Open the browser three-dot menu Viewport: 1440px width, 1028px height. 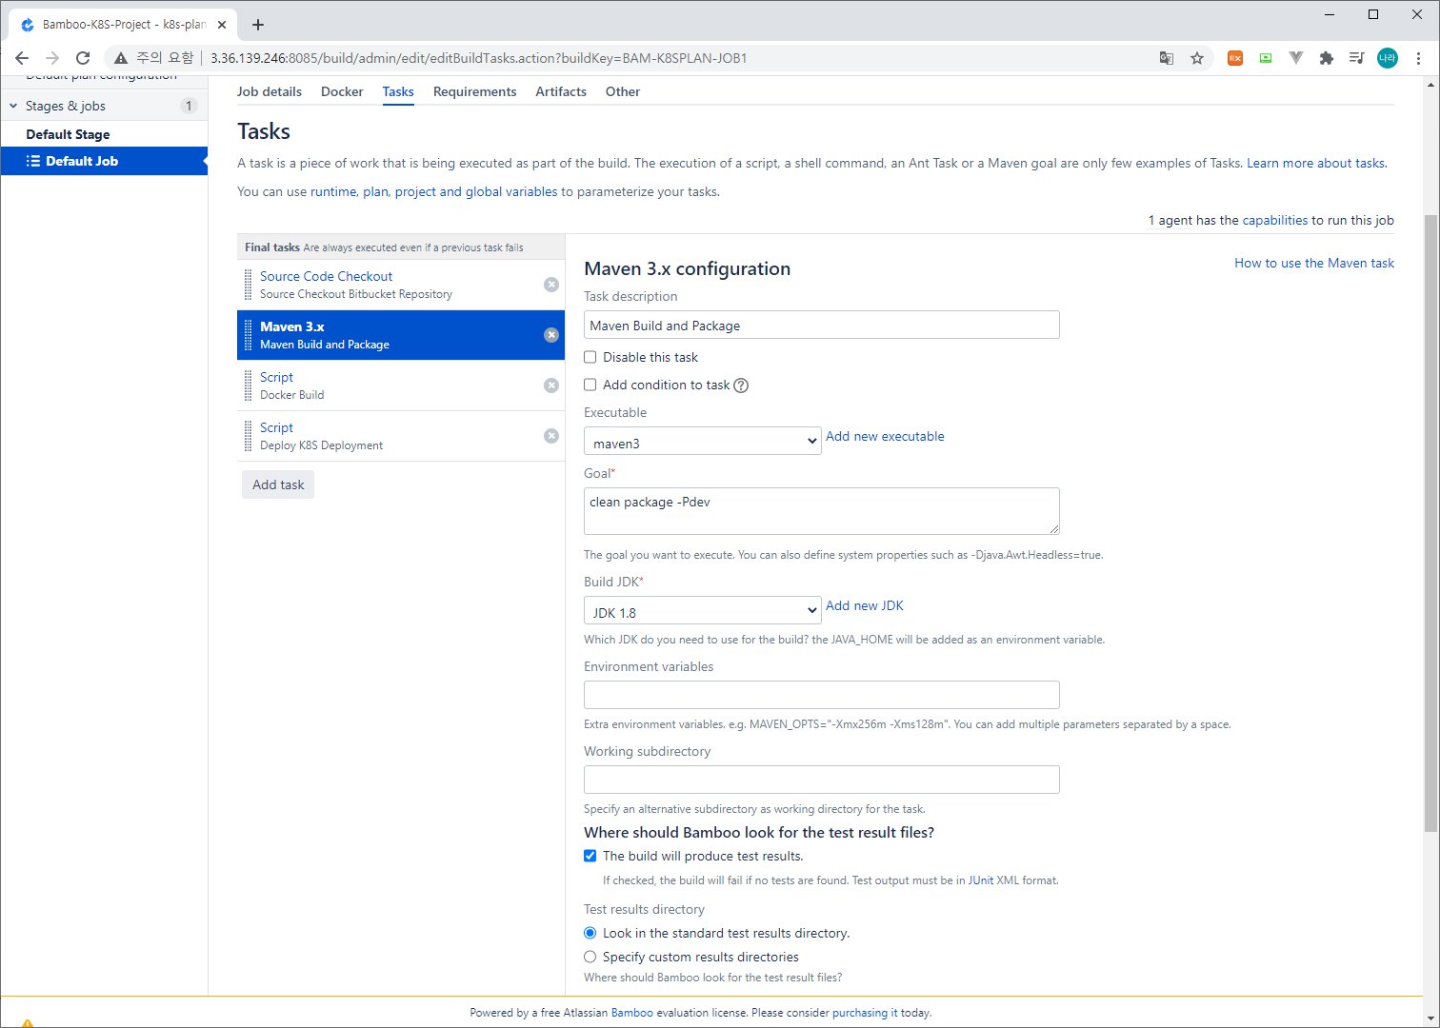tap(1418, 58)
